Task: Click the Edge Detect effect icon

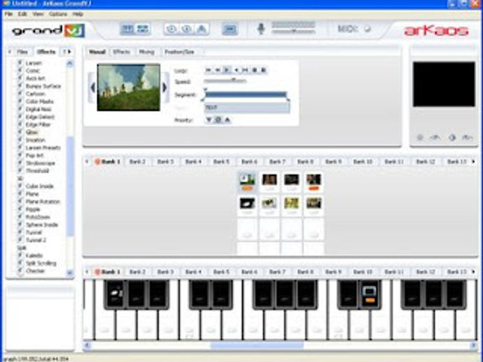Action: point(20,117)
